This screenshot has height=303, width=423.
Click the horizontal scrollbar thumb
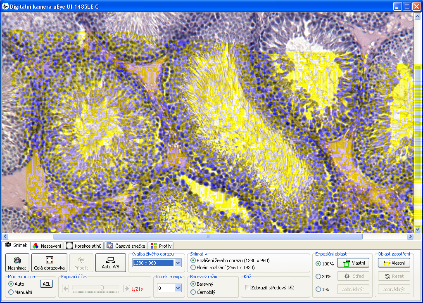pyautogui.click(x=208, y=237)
